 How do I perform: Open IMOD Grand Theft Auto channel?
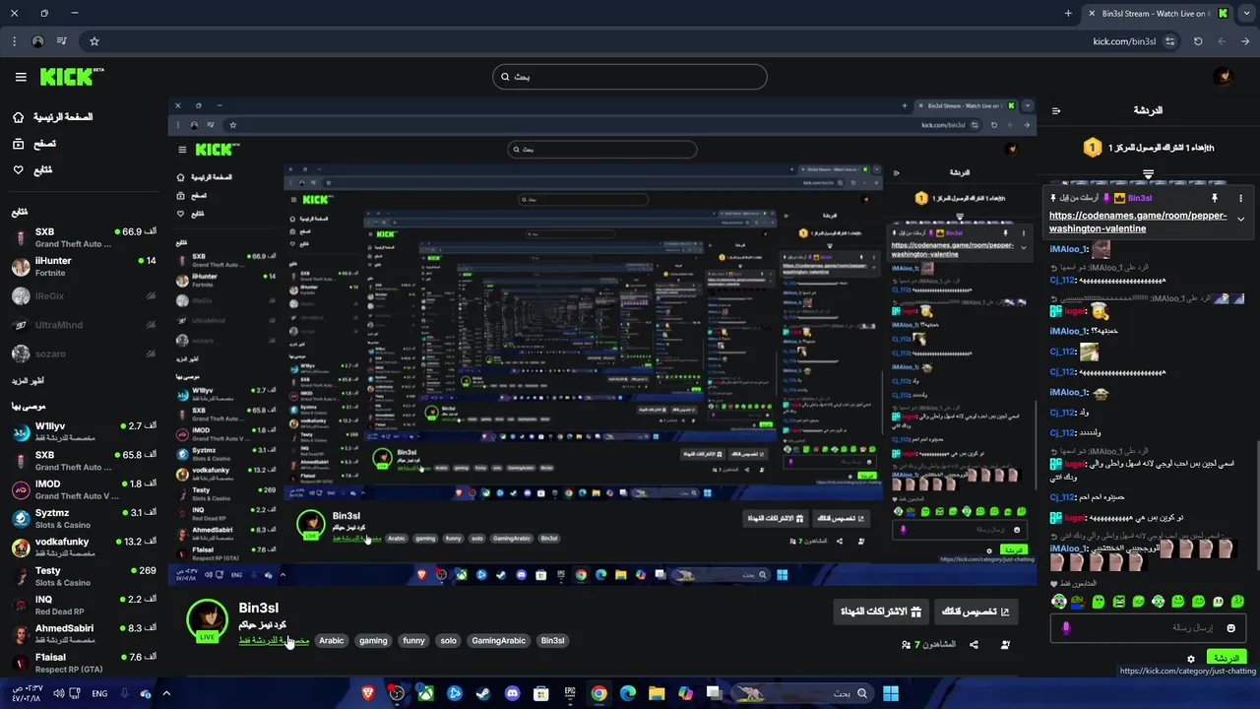[84, 489]
